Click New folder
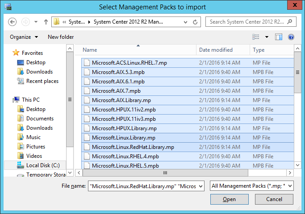This screenshot has height=214, width=305. [x=61, y=37]
